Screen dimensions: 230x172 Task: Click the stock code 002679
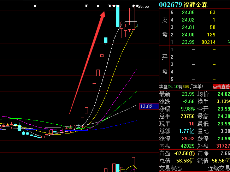click(171, 5)
